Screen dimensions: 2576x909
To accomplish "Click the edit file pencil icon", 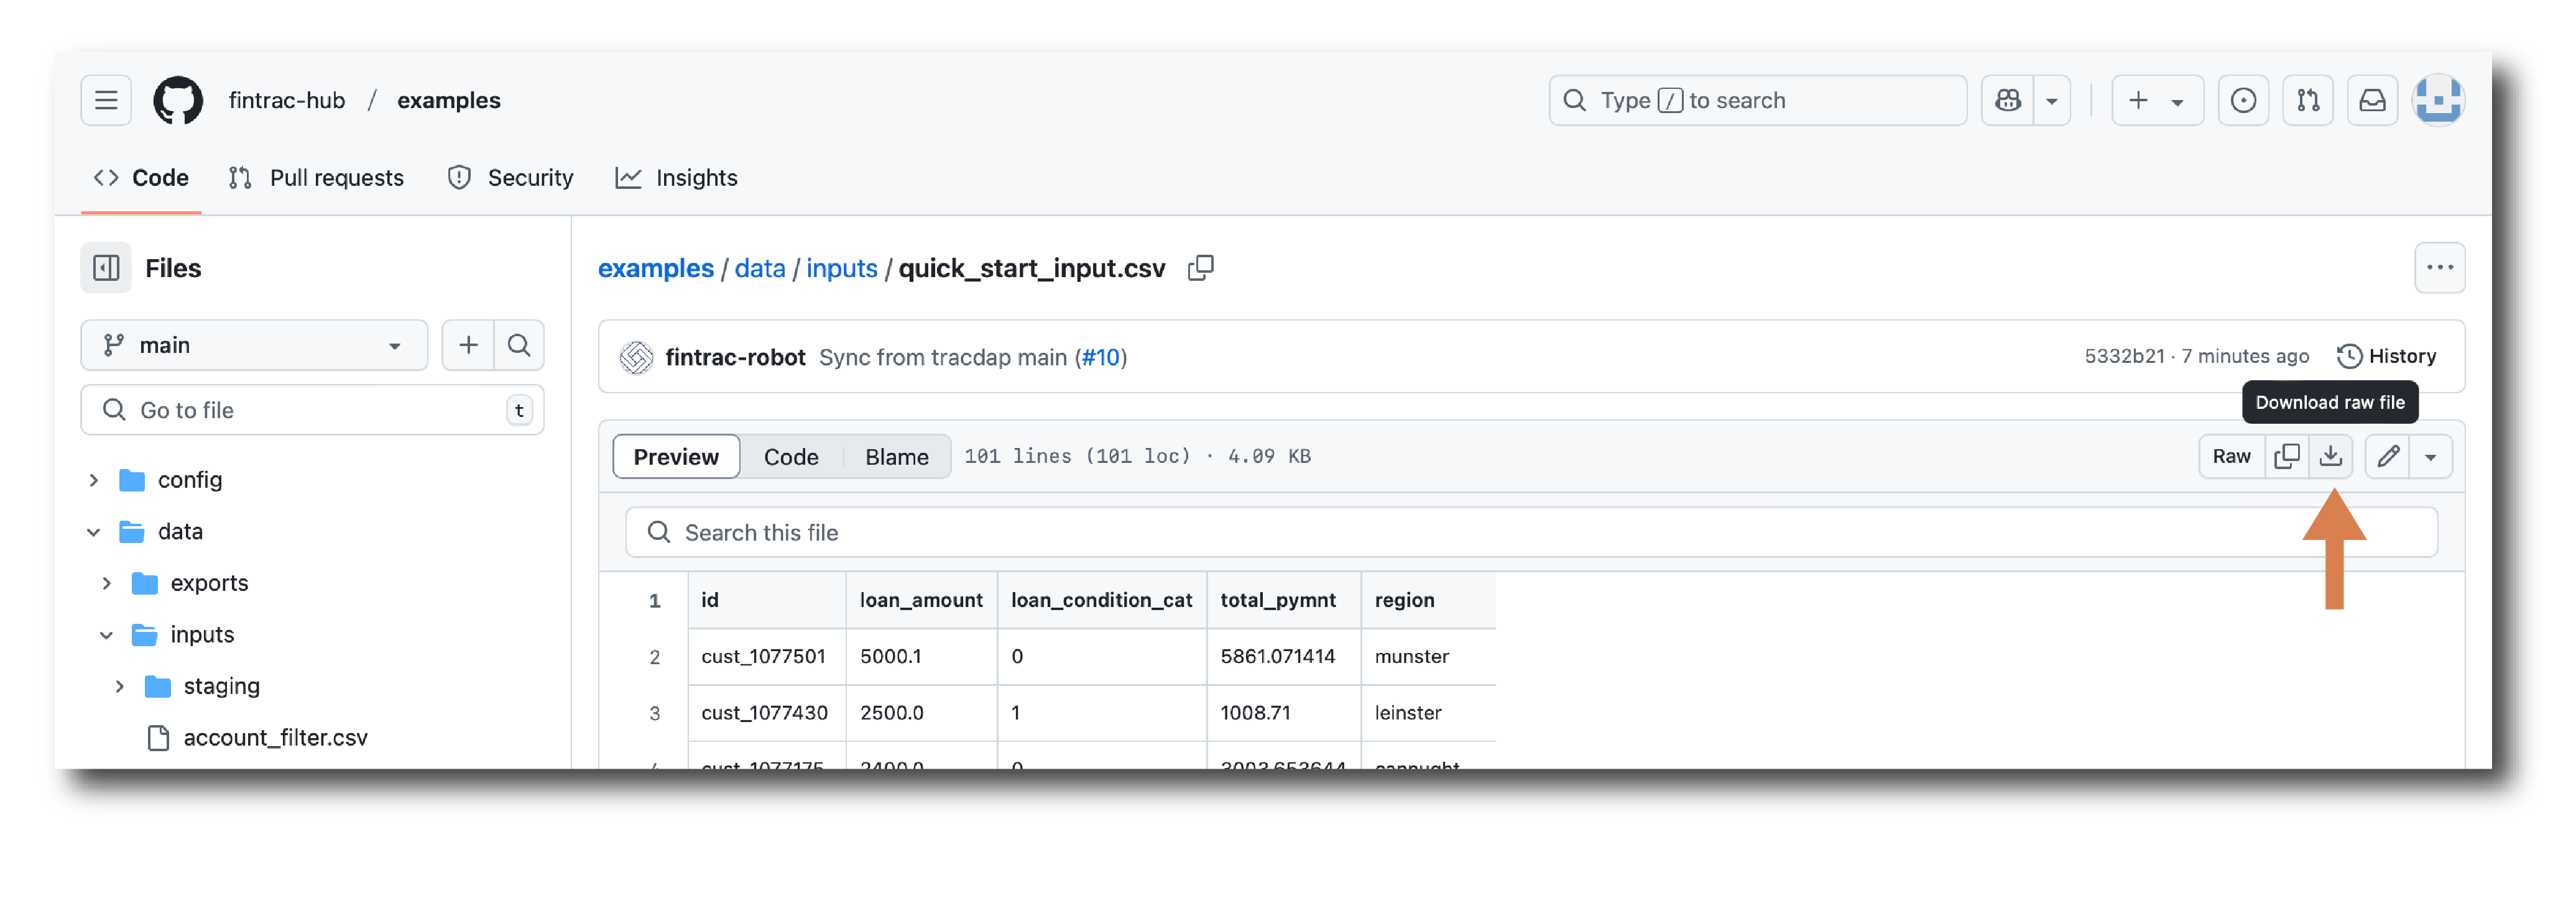I will tap(2388, 457).
